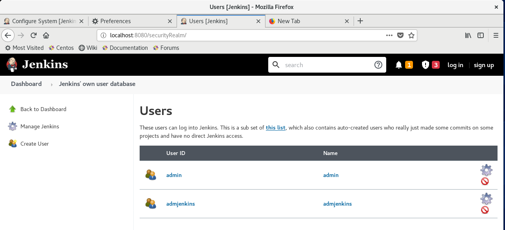Switch to the New Tab tab
Image resolution: width=505 pixels, height=230 pixels.
pos(309,21)
